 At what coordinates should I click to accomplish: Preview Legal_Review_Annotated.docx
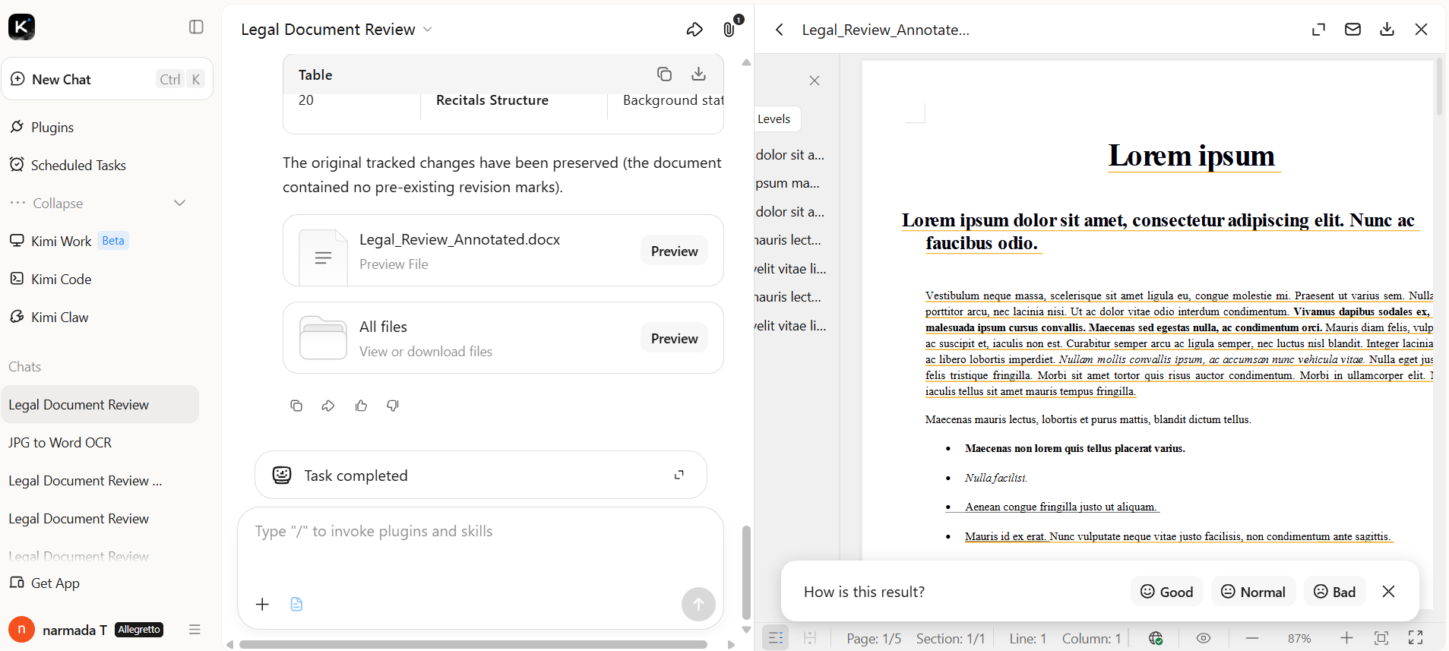(674, 251)
